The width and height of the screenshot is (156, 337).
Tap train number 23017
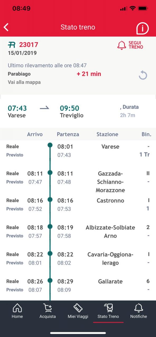[x=29, y=45]
